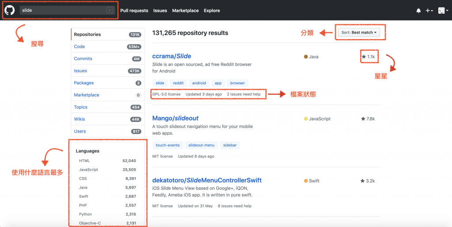
Task: Open the plus create-new dropdown
Action: coord(429,11)
